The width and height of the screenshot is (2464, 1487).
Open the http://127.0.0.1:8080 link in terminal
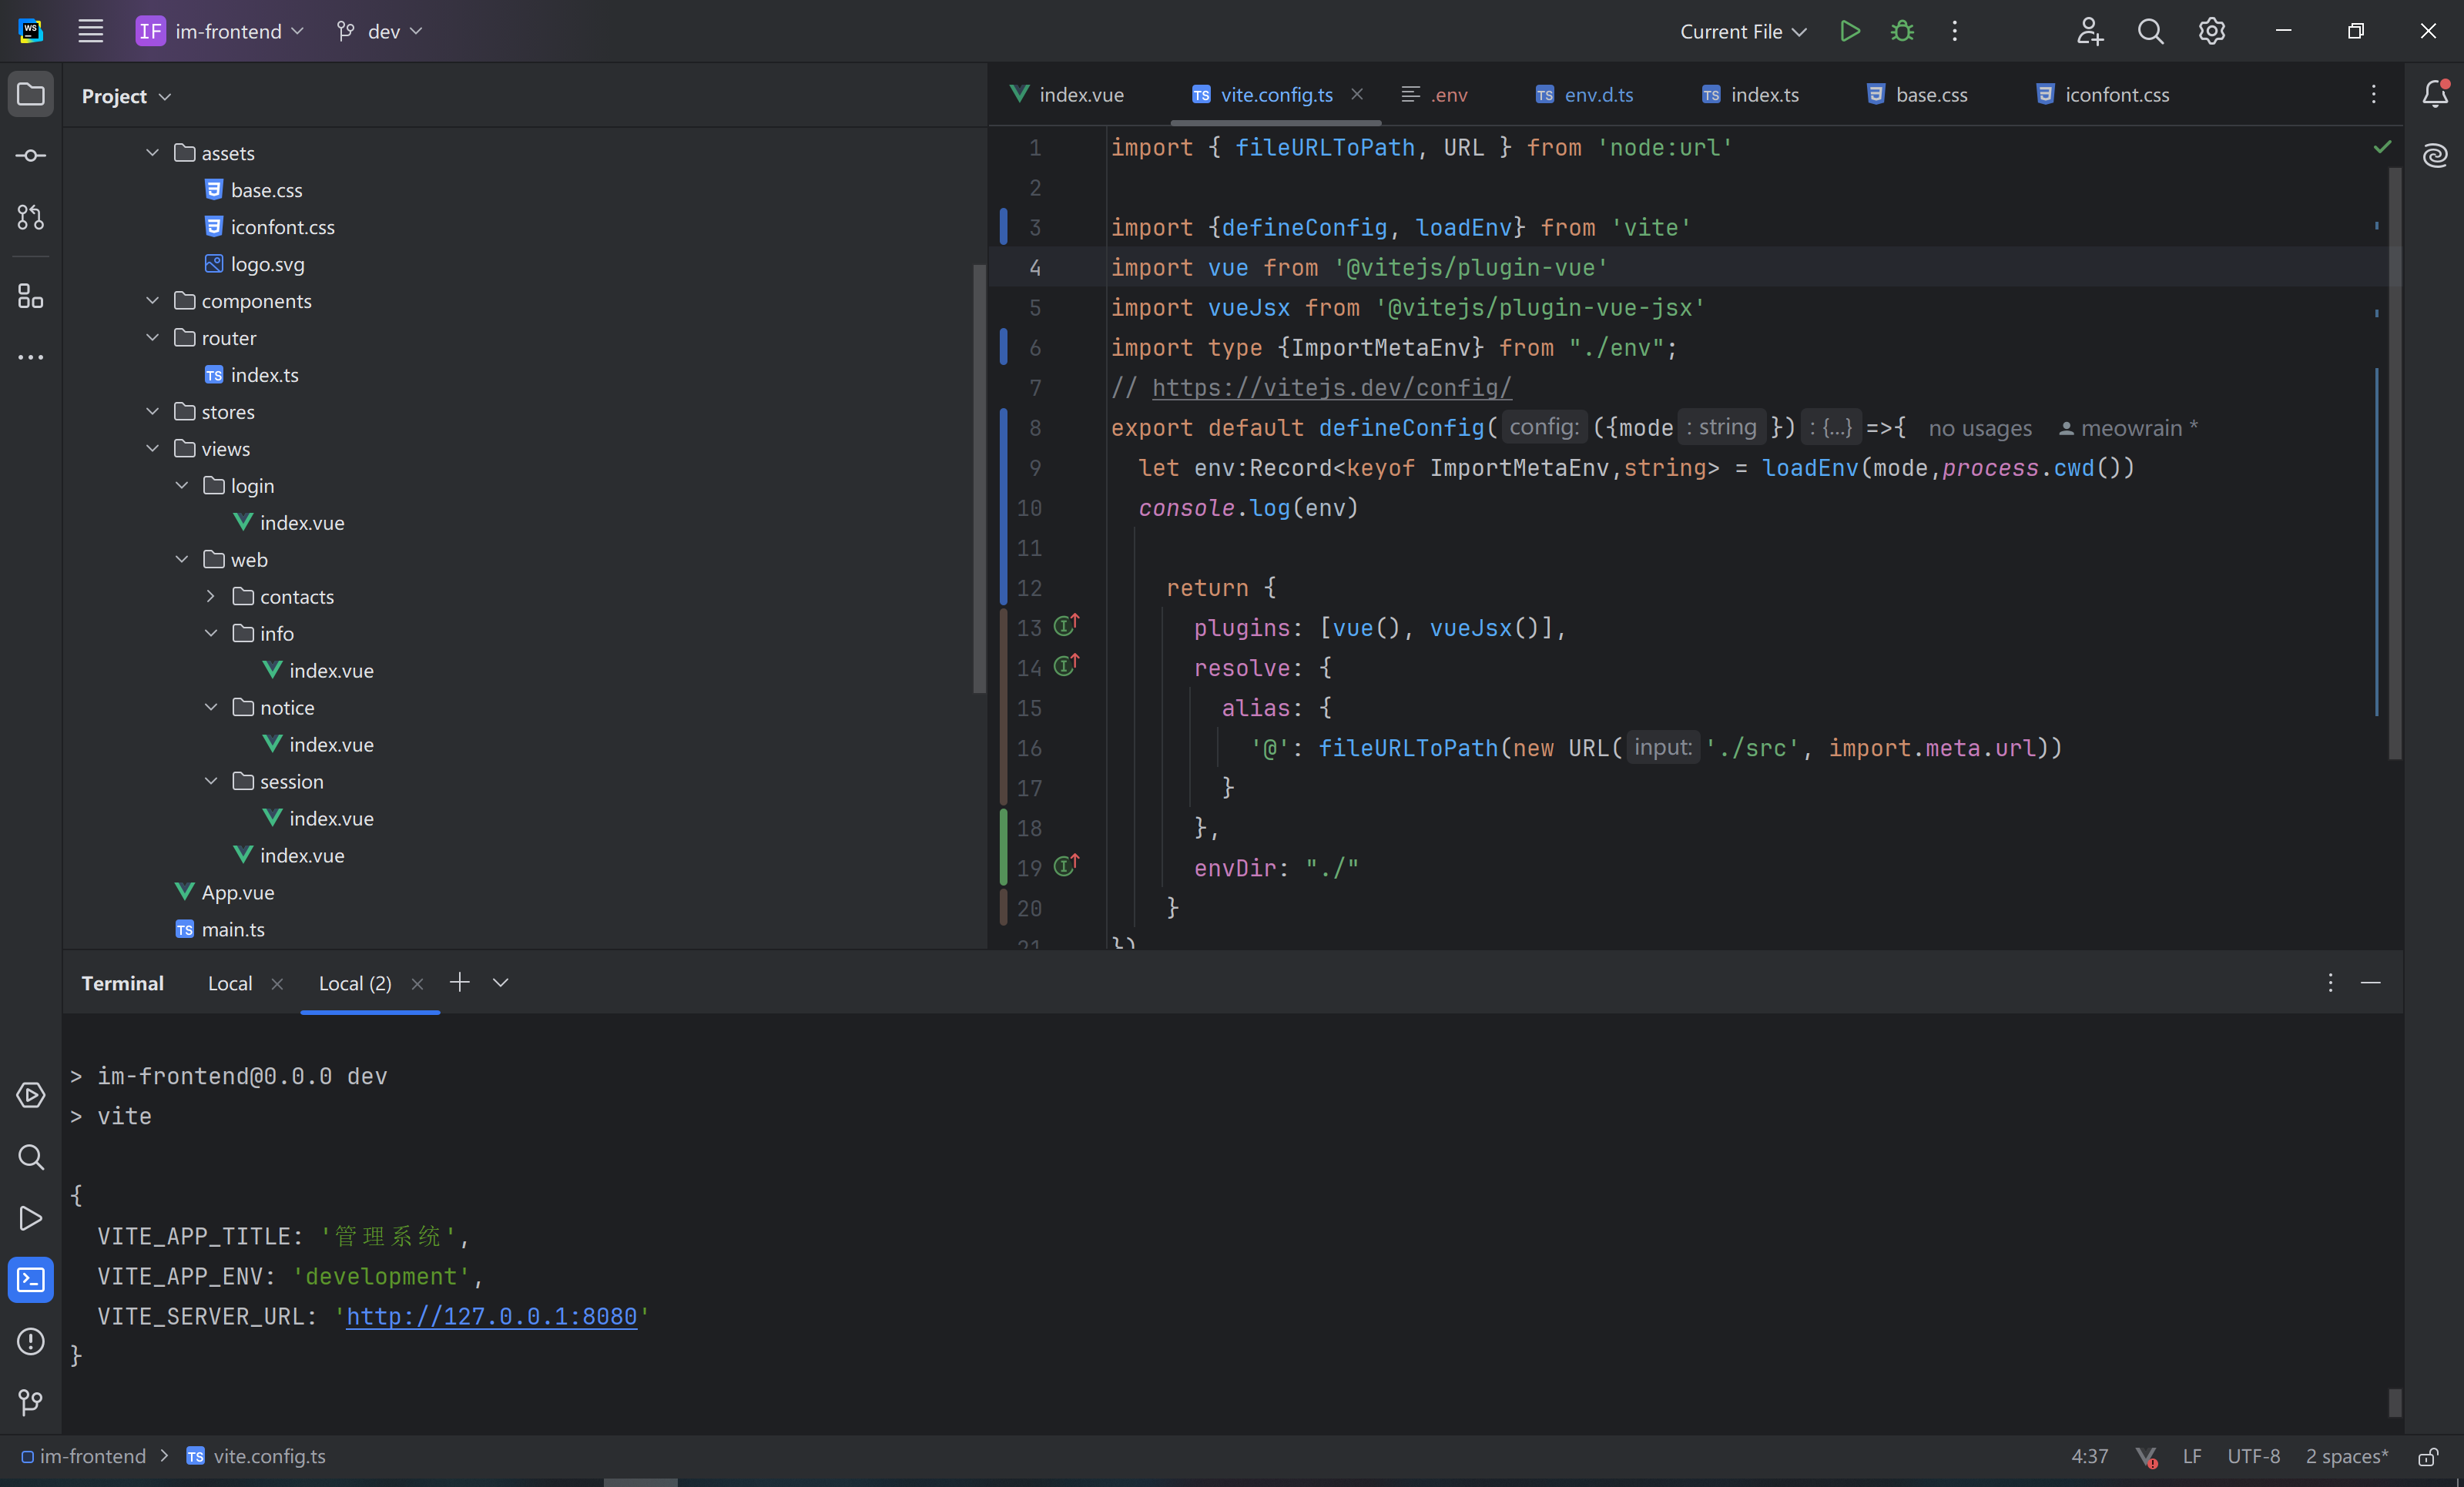(491, 1317)
